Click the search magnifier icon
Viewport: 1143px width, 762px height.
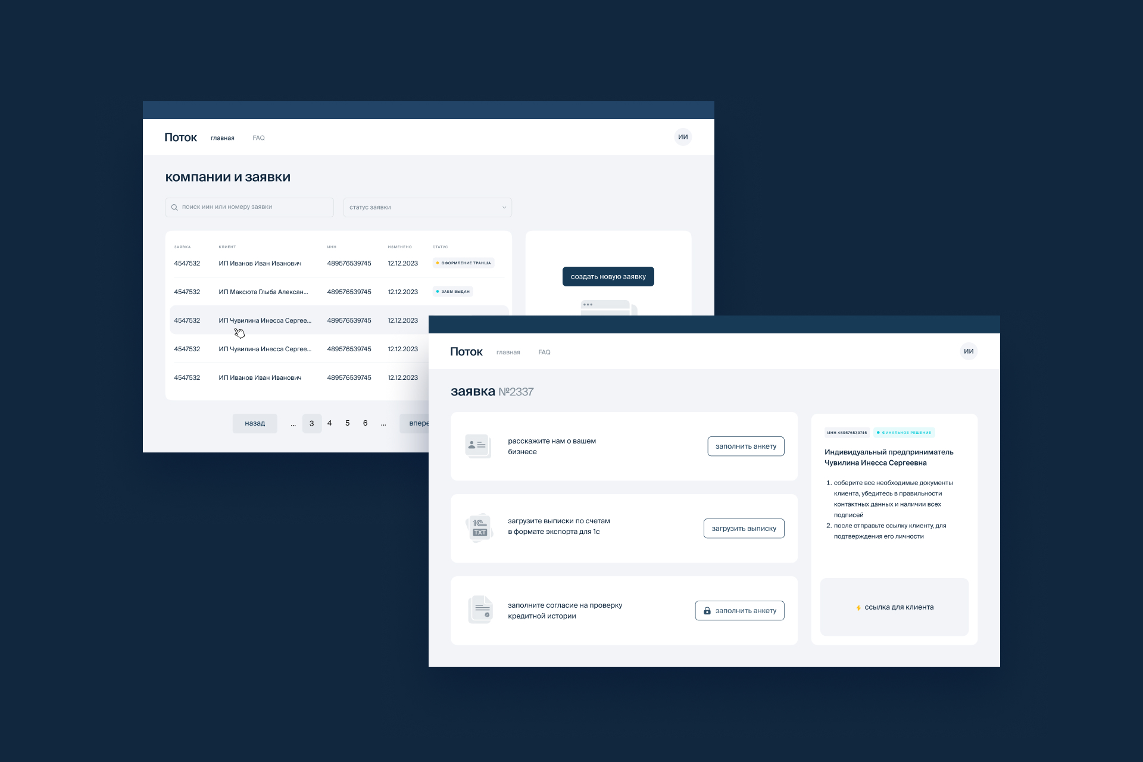coord(174,207)
